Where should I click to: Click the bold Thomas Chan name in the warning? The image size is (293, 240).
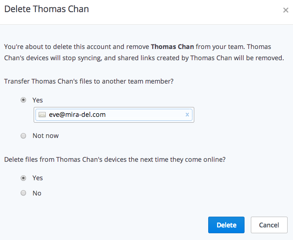coord(172,47)
